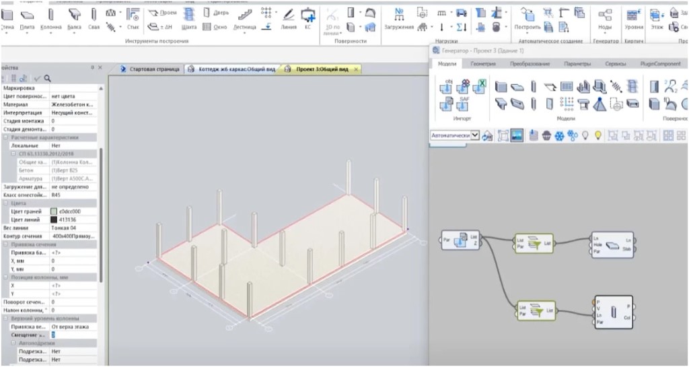The image size is (689, 367).
Task: Select the Колонна tool in main ribbon
Action: [51, 20]
